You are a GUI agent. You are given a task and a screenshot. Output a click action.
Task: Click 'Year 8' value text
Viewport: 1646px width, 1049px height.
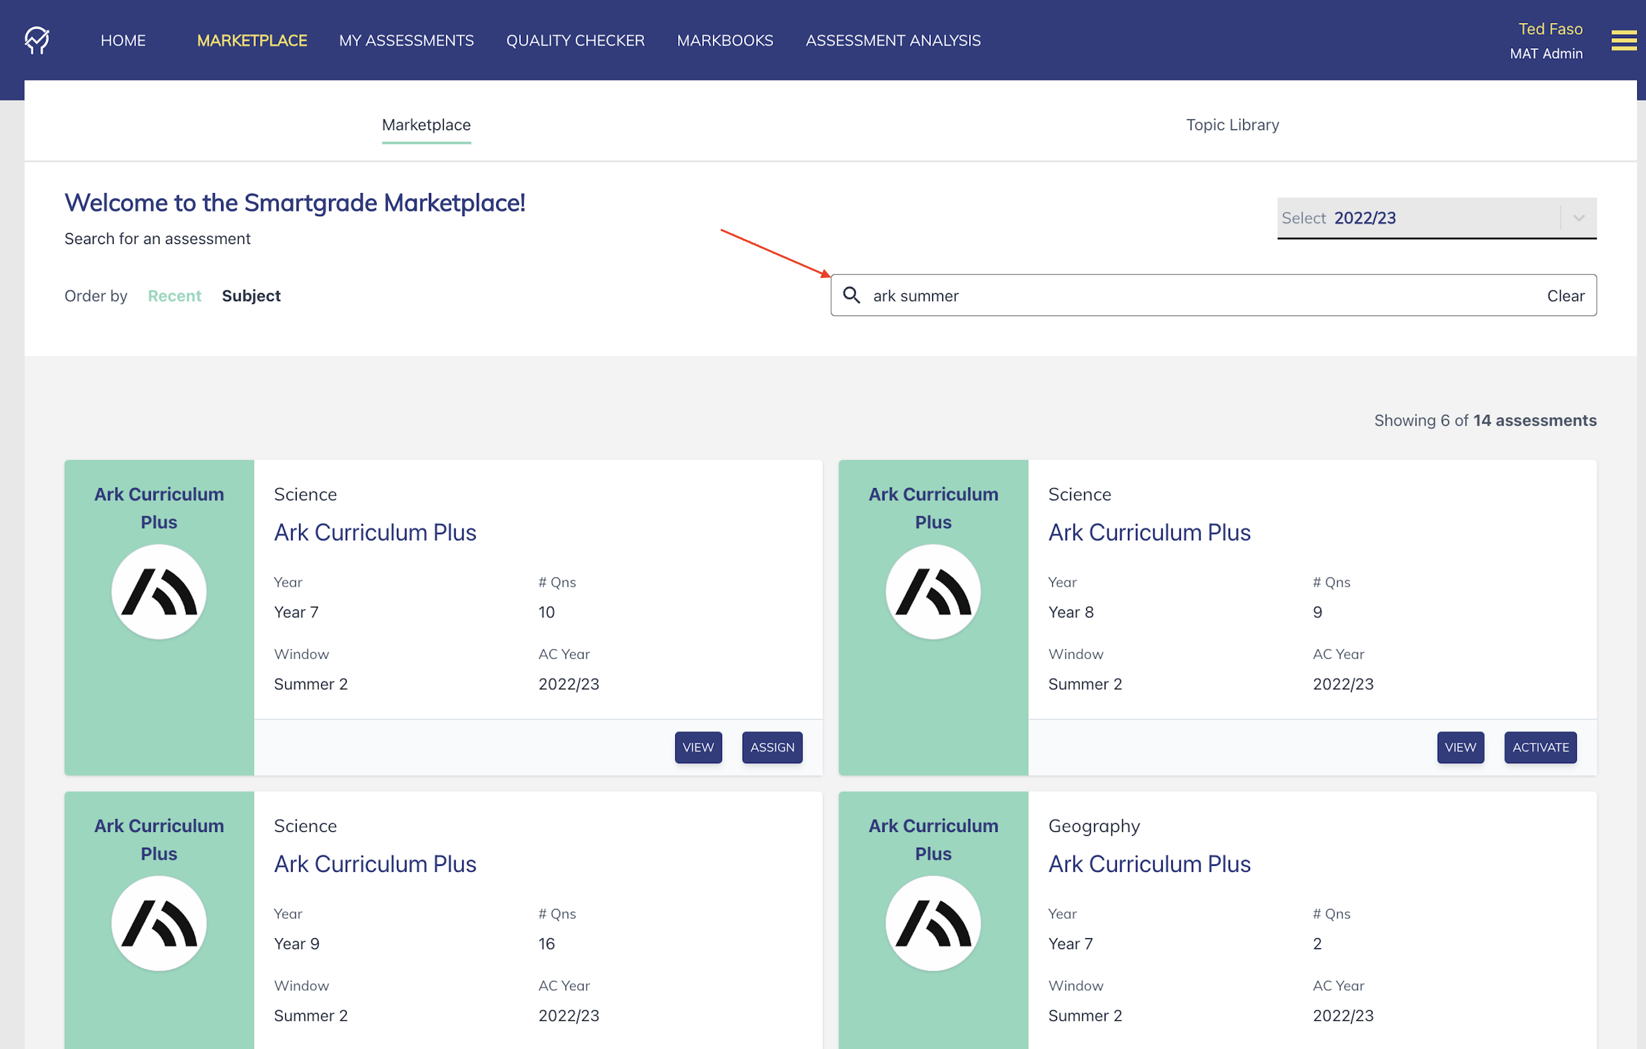point(1071,612)
